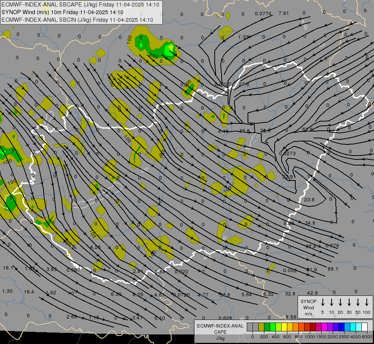The width and height of the screenshot is (374, 344).
Task: Click the 50 m/s wind arrow in legend
Action: [358, 302]
